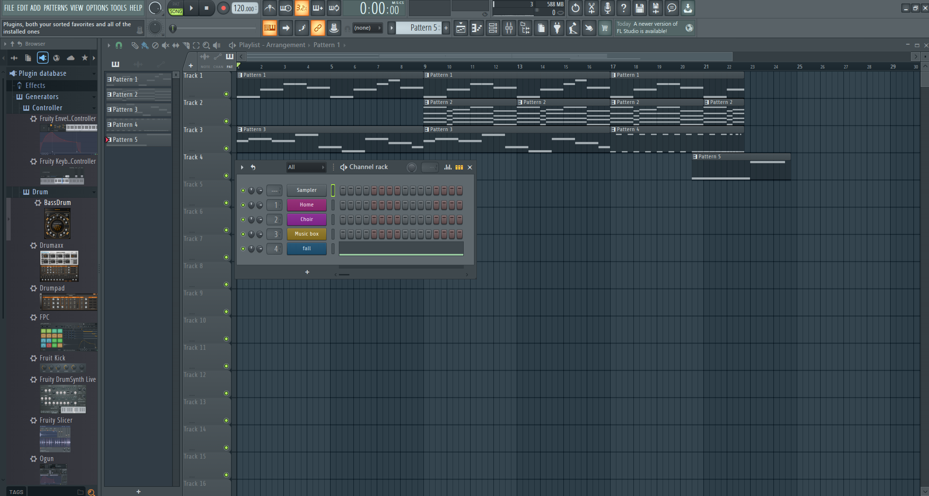The image size is (929, 496).
Task: Click the save project icon
Action: (x=640, y=8)
